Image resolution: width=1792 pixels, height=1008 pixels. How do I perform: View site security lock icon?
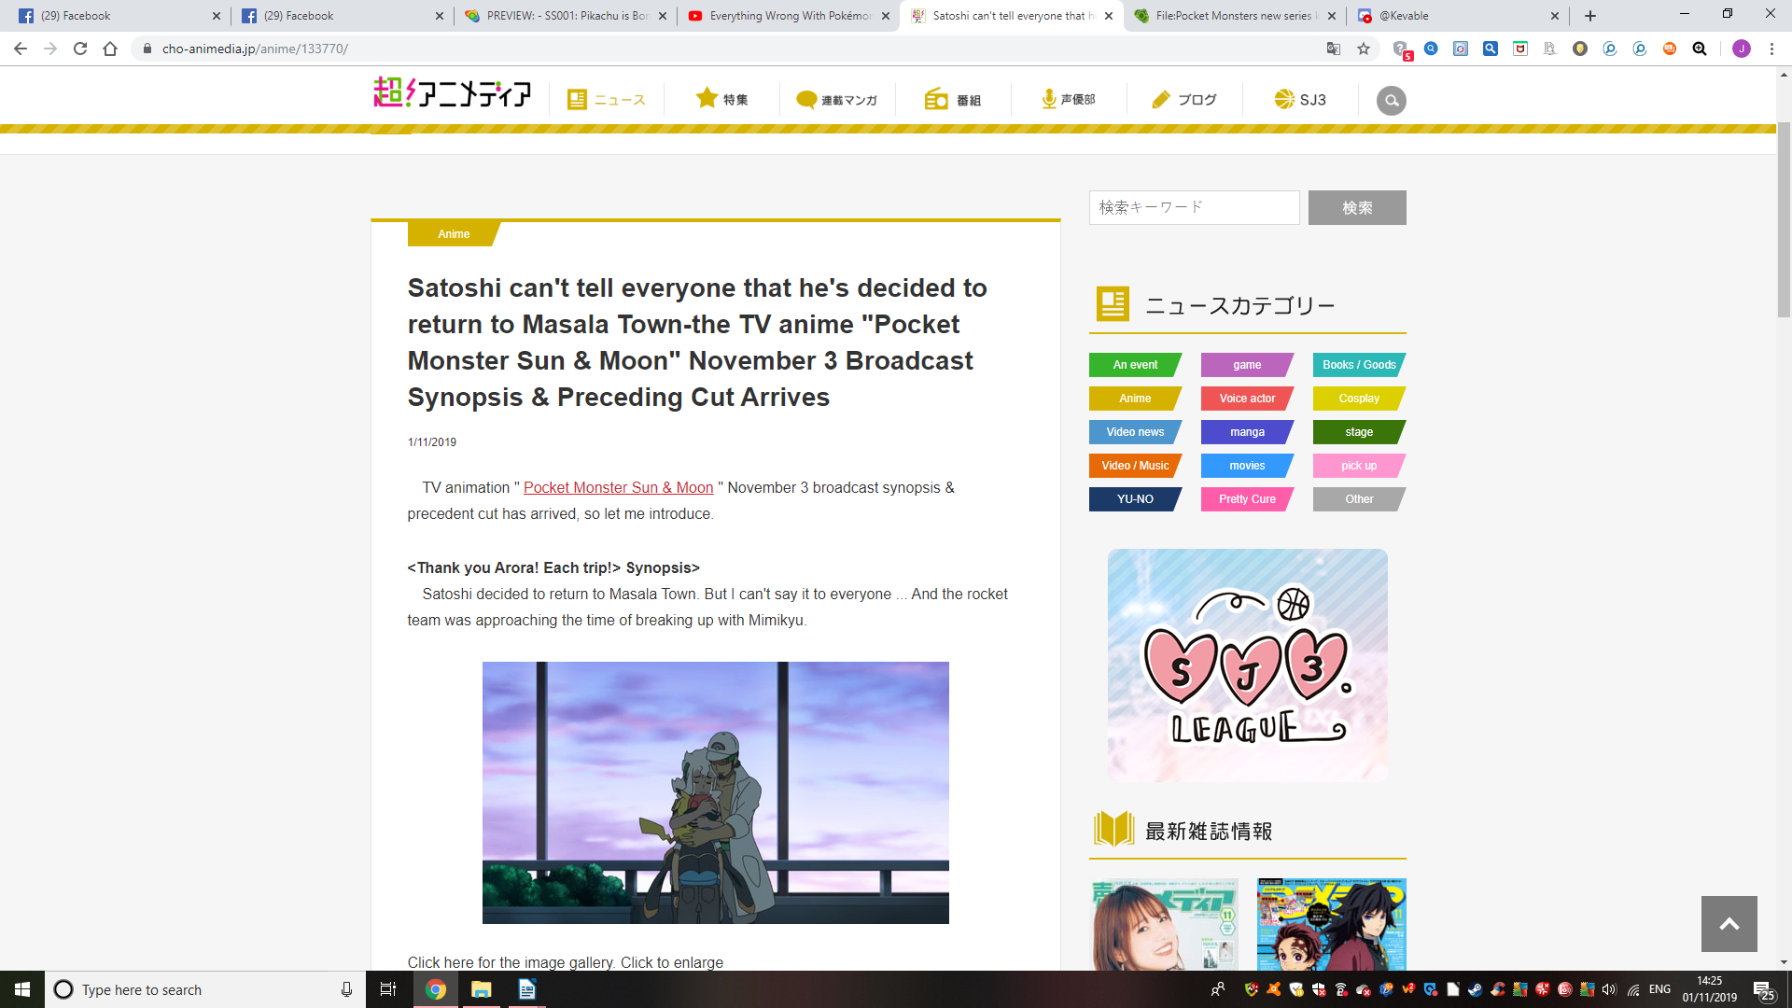tap(147, 49)
